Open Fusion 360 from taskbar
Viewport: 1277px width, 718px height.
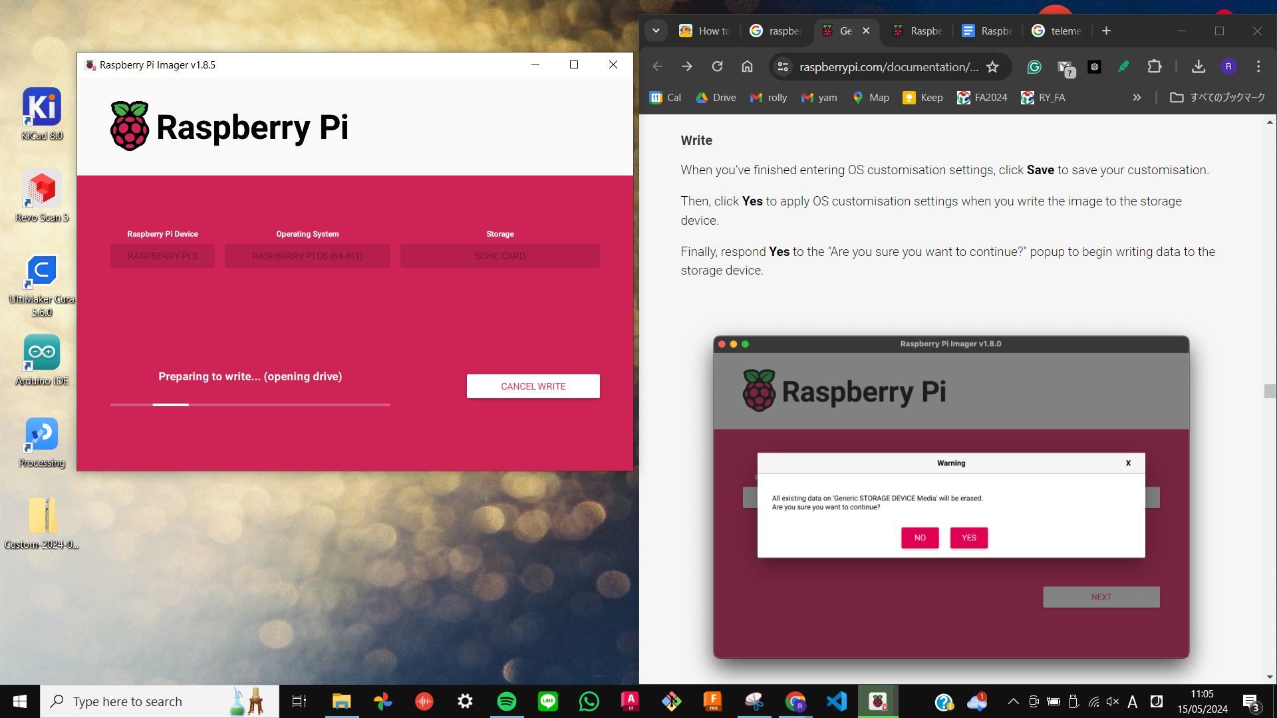pos(712,701)
